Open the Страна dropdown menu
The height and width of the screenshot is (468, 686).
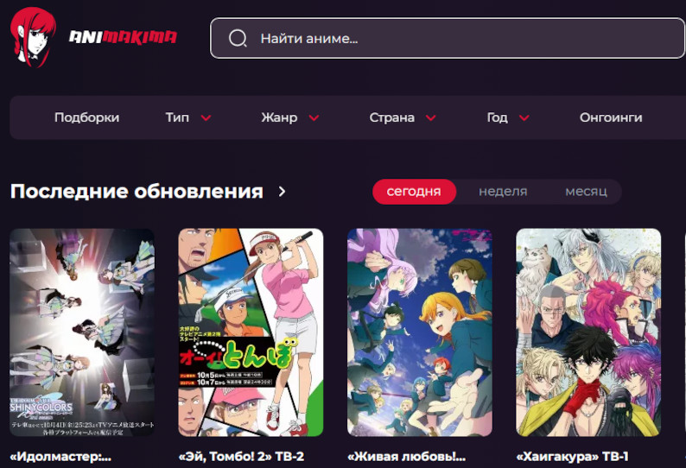click(403, 117)
